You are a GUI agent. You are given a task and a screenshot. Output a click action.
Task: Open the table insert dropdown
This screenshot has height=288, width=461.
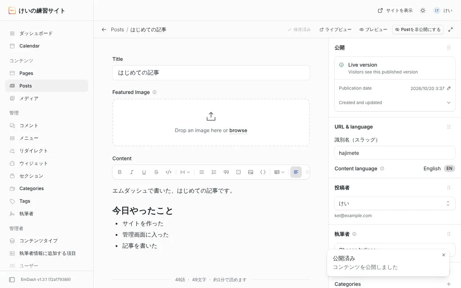[279, 172]
